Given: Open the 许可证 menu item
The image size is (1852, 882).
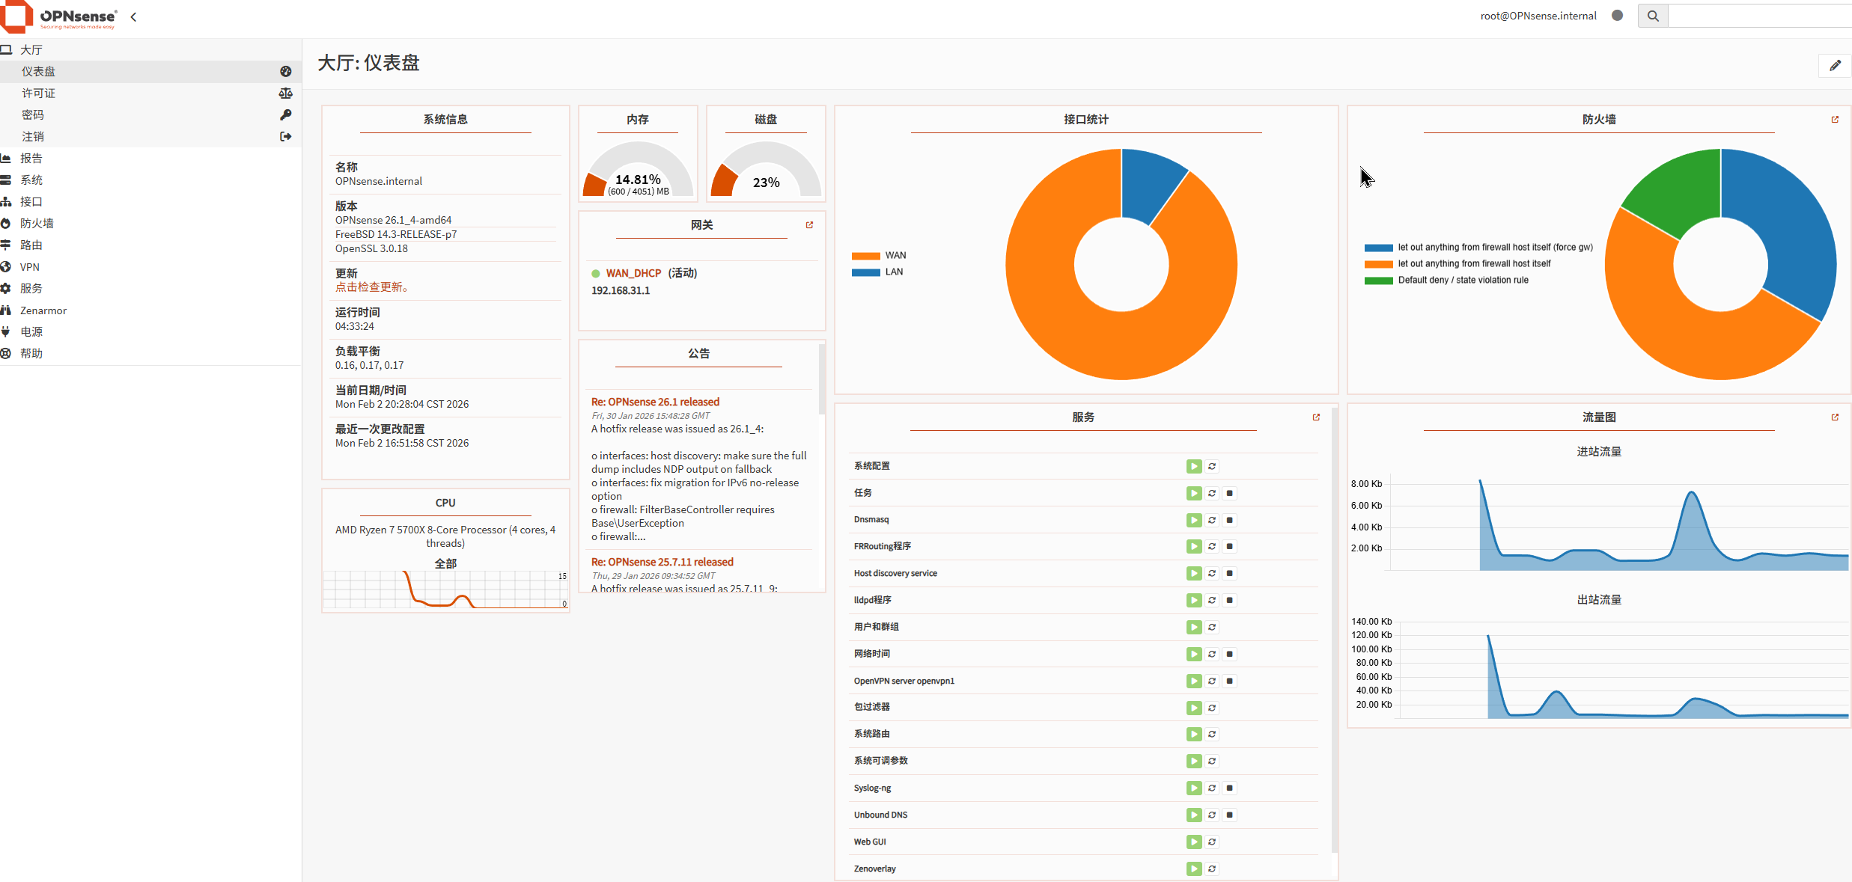Looking at the screenshot, I should click(x=38, y=94).
